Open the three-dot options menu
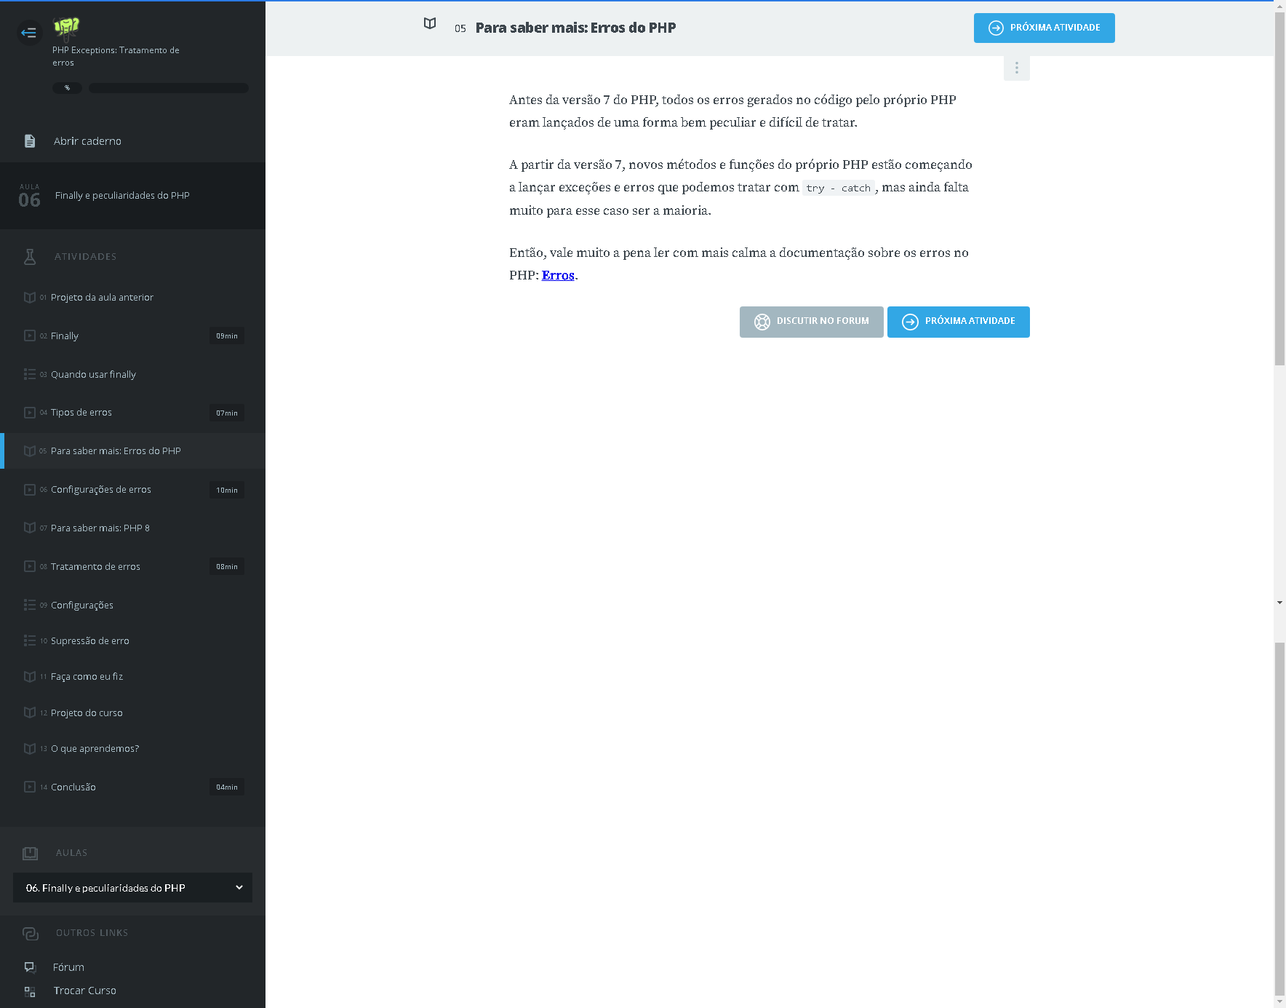The height and width of the screenshot is (1008, 1286). coord(1016,68)
